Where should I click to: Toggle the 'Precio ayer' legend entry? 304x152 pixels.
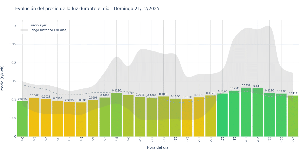(x=38, y=25)
